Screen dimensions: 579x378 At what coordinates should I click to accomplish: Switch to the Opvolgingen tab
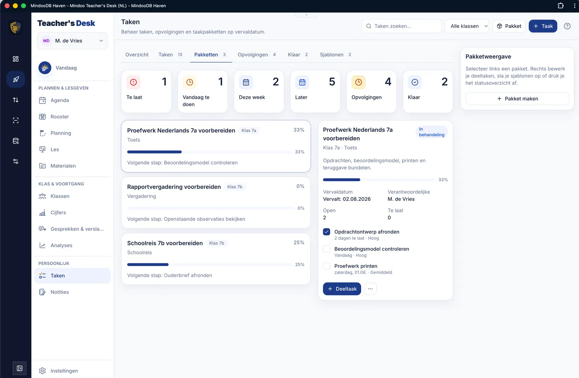pos(257,55)
